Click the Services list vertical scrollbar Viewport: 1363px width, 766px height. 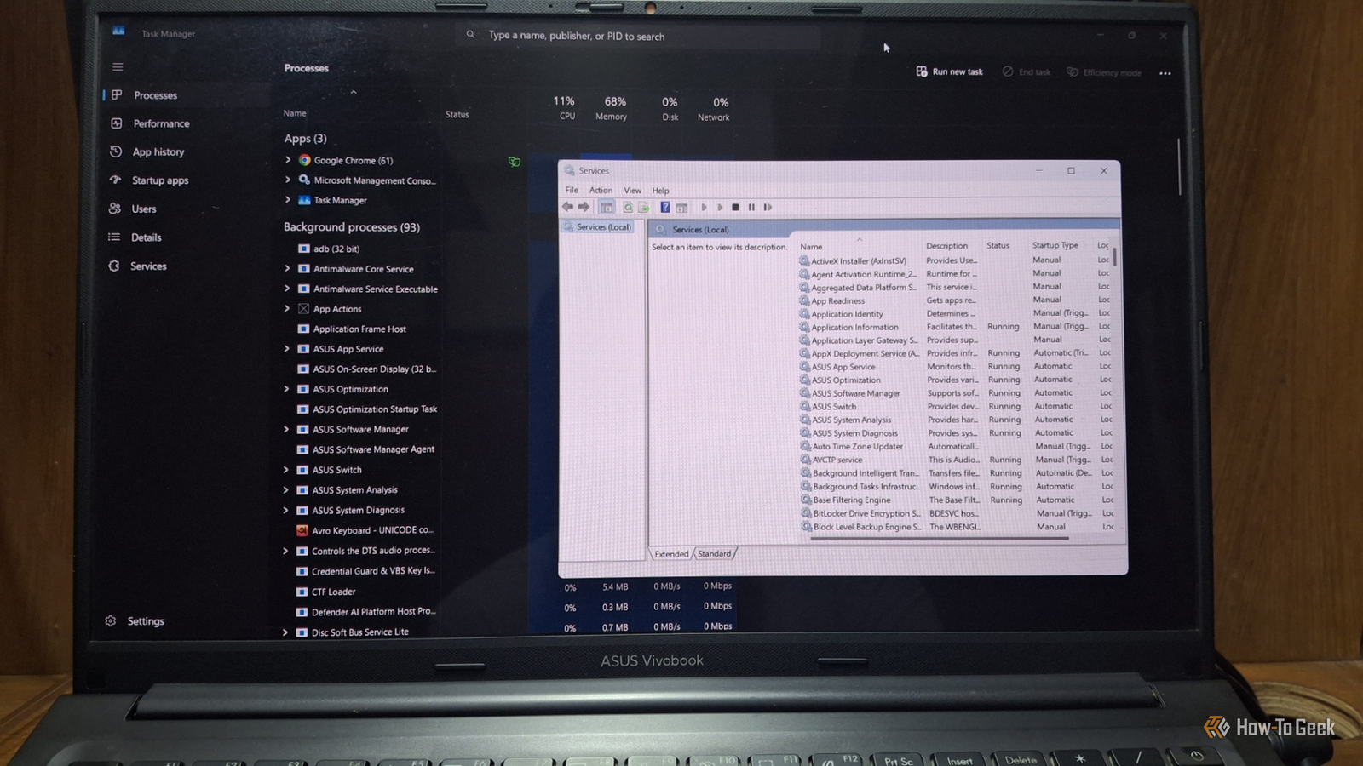point(1114,256)
